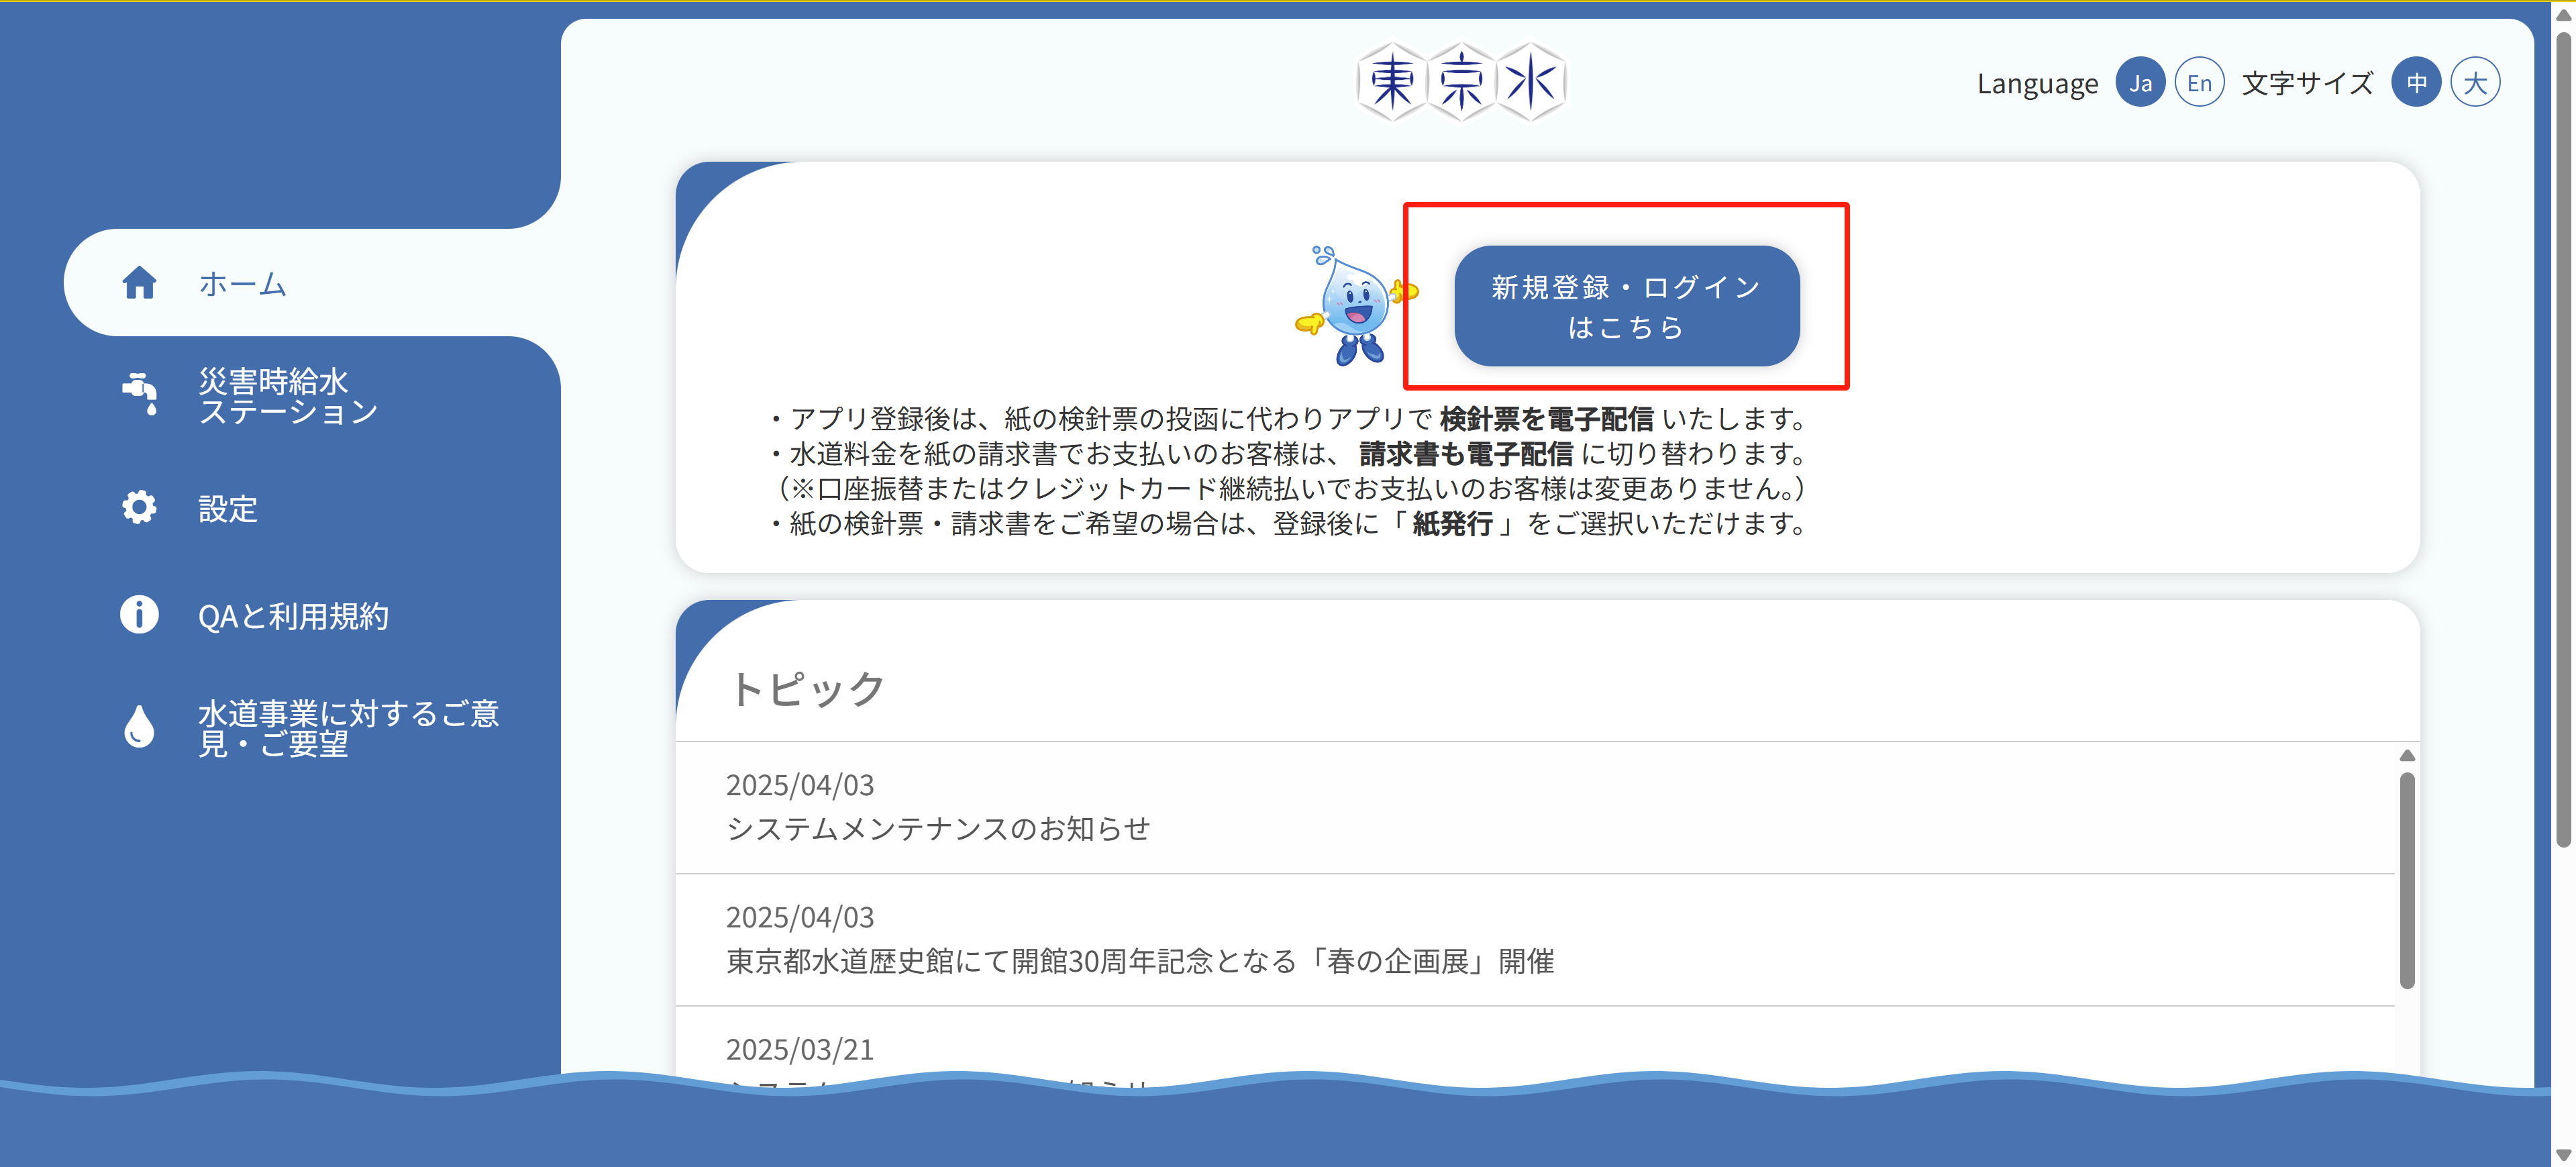Click the topic list scroll up arrow
Viewport: 2576px width, 1167px height.
click(x=2407, y=756)
